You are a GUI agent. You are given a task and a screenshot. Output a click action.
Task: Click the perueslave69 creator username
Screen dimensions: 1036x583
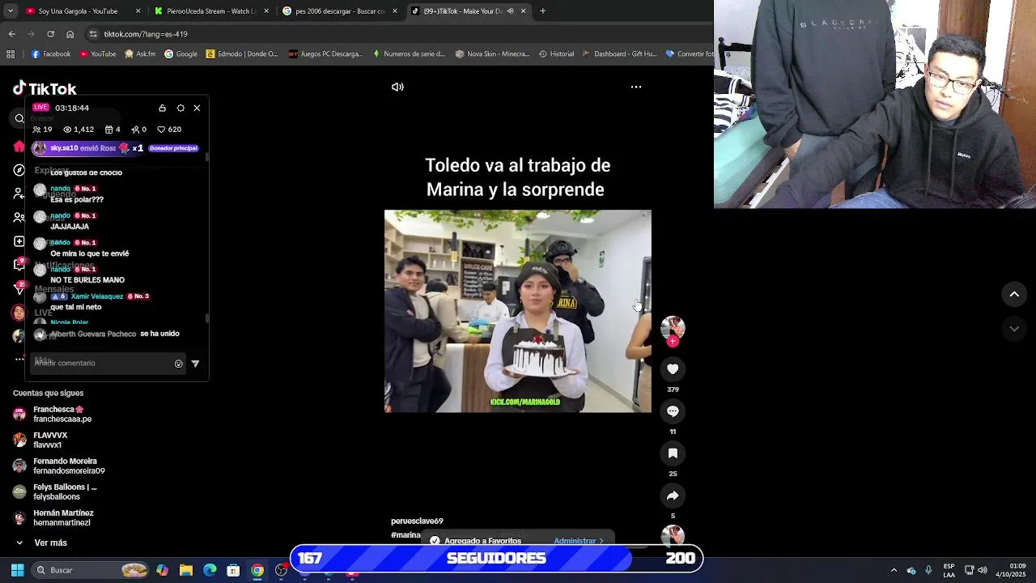pyautogui.click(x=417, y=521)
